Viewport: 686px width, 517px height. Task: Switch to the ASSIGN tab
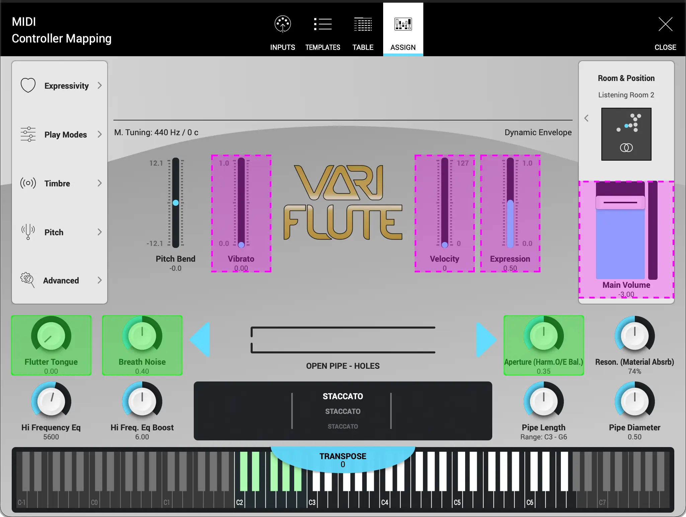403,30
